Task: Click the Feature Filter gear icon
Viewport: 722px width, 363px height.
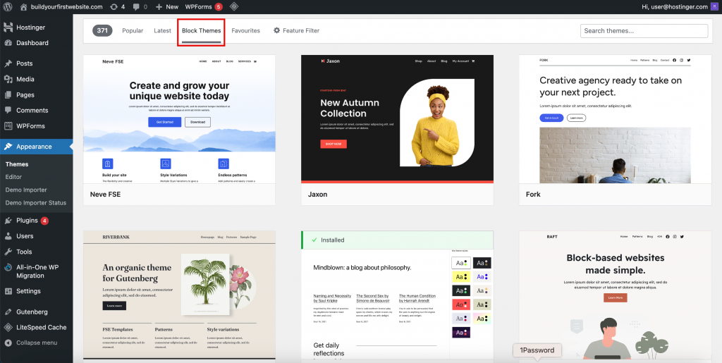Action: (x=276, y=31)
